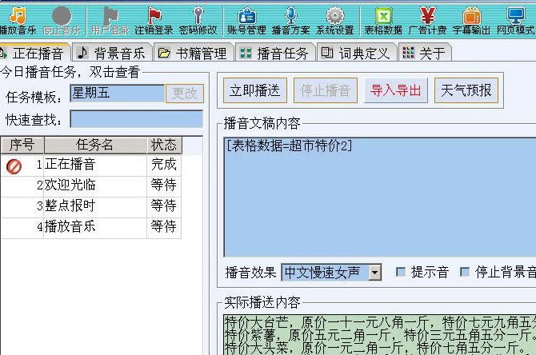The width and height of the screenshot is (536, 355).
Task: Click the 播音文稿内容 text area
Action: click(379, 197)
